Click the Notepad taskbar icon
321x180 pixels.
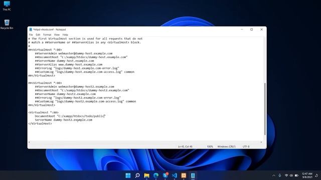click(193, 175)
